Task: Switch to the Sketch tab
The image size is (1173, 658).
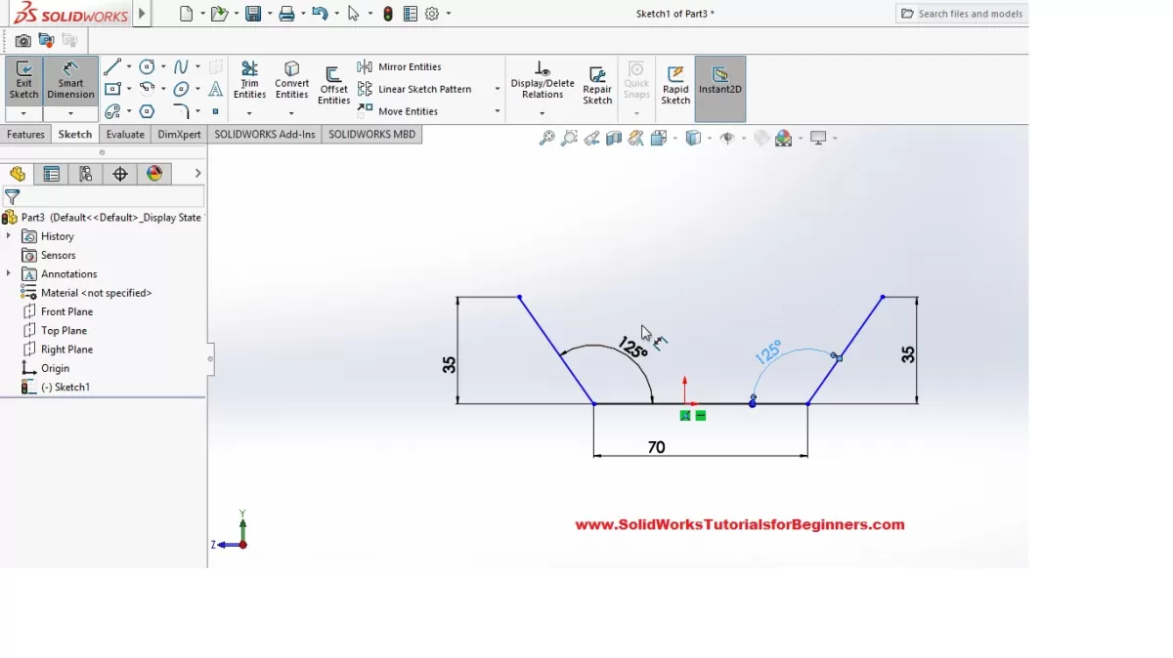Action: coord(75,135)
